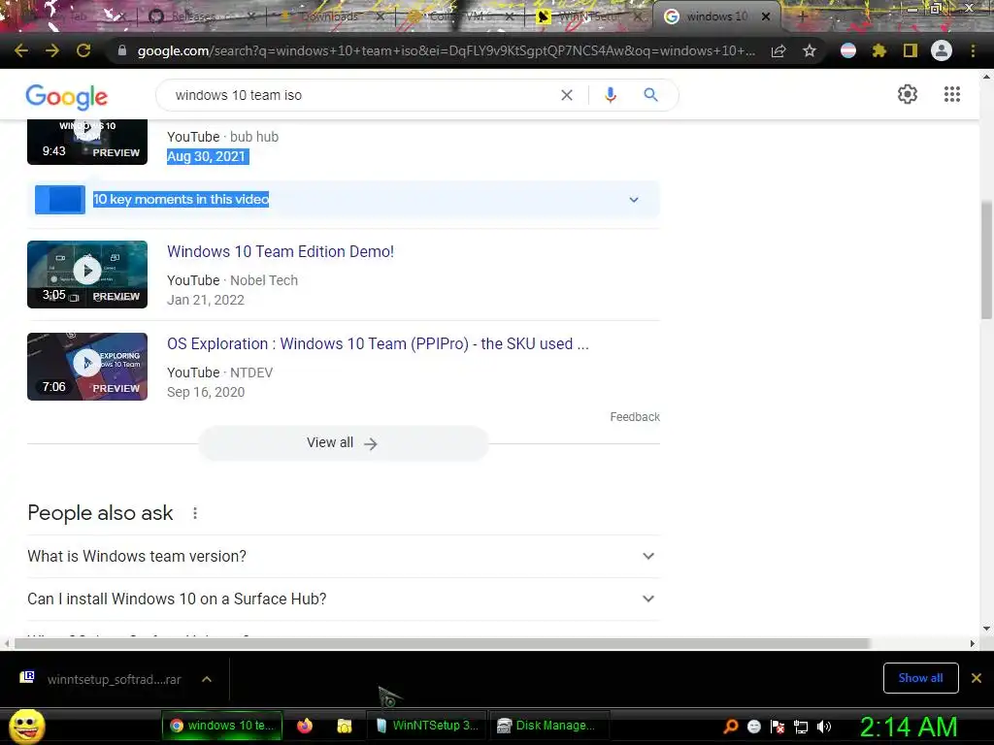994x745 pixels.
Task: Close the downloads bar
Action: coord(977,678)
